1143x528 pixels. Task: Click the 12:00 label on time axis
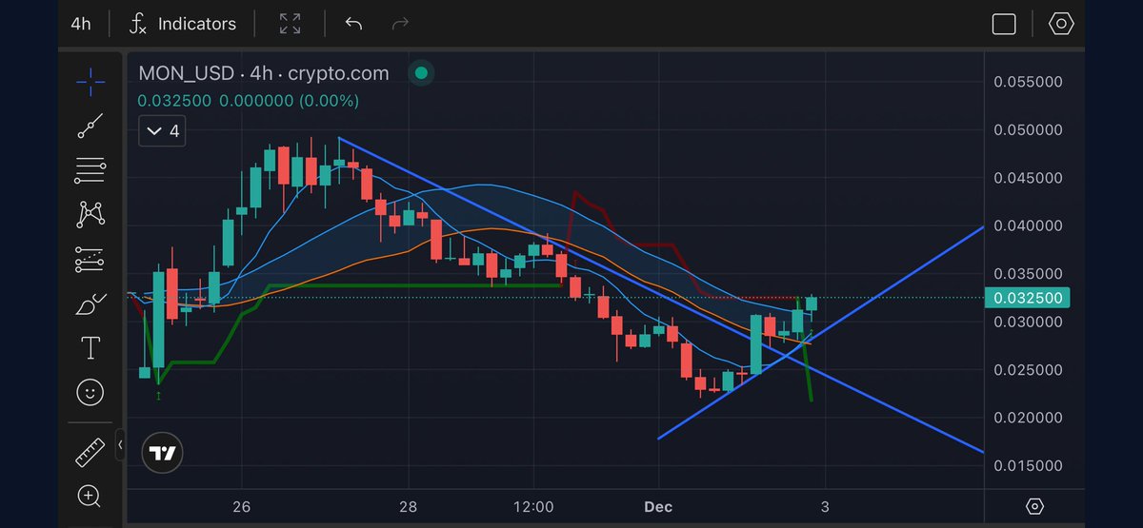(532, 507)
